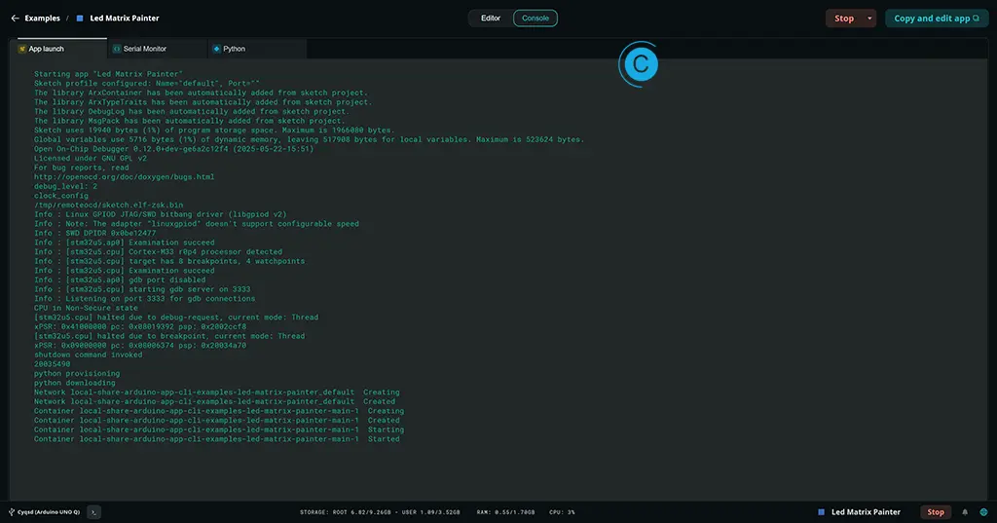Click Led Matrix Painter in status bar
The image size is (997, 523).
pyautogui.click(x=866, y=512)
